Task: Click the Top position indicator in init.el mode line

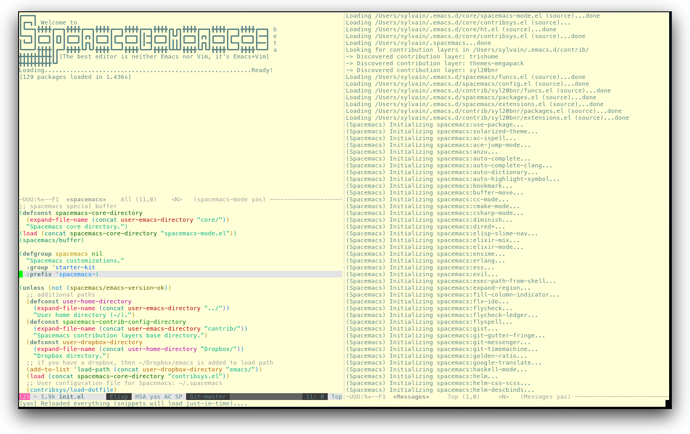Action: click(x=336, y=397)
